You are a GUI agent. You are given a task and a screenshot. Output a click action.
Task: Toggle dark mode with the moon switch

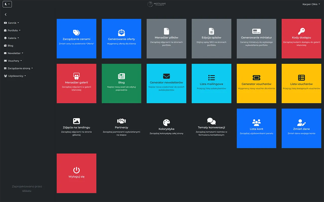tap(7, 4)
